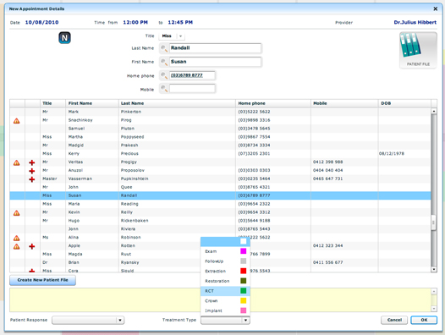Image resolution: width=445 pixels, height=335 pixels.
Task: Sort by Title column header
Action: pyautogui.click(x=52, y=103)
